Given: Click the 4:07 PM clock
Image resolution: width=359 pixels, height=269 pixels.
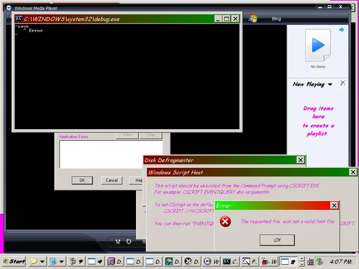Looking at the screenshot, I should [340, 261].
